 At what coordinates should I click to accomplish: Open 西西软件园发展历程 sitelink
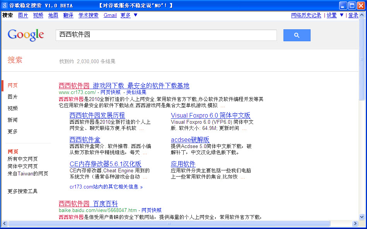pos(97,115)
